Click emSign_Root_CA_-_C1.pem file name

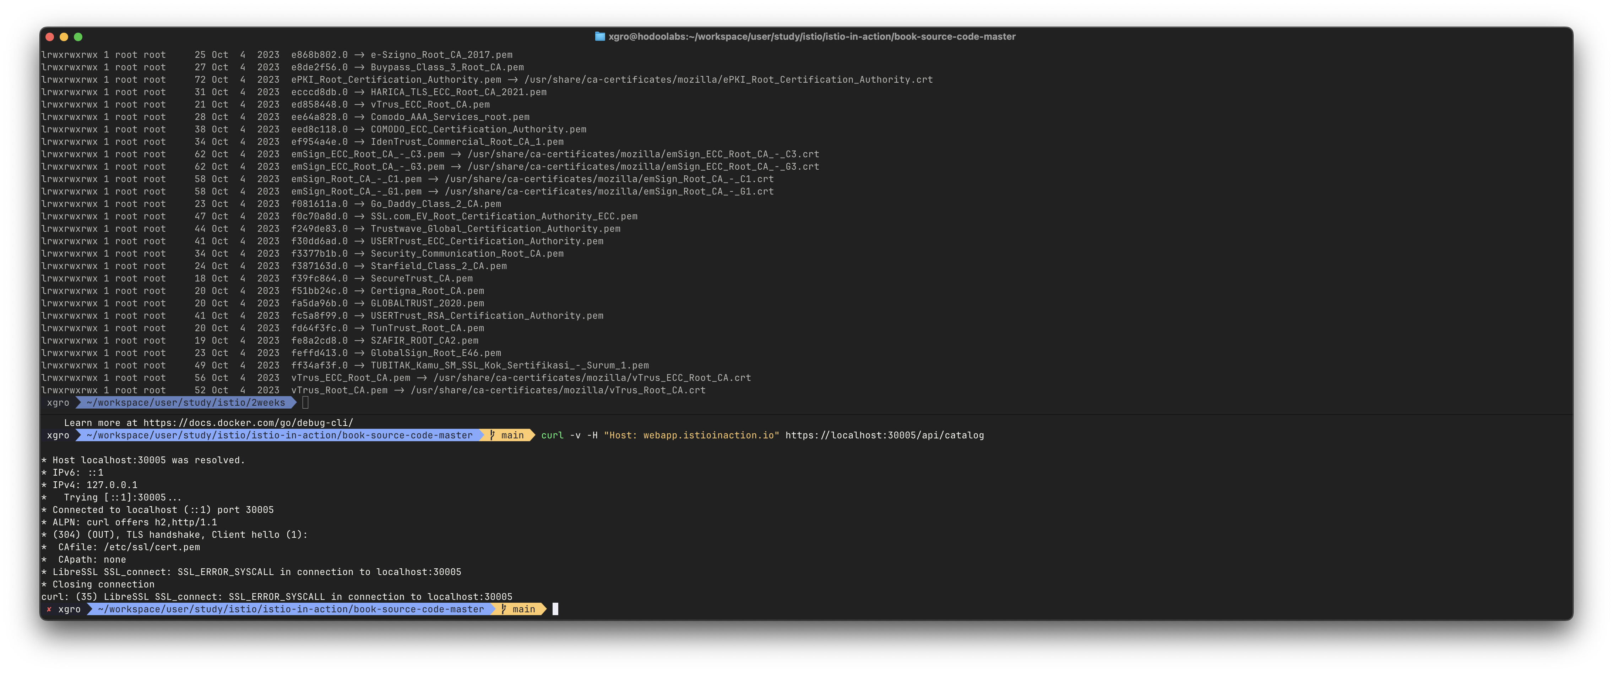point(356,179)
